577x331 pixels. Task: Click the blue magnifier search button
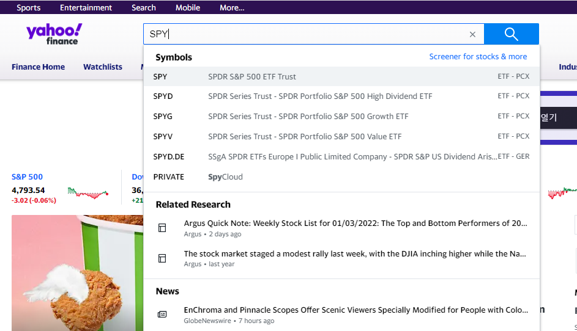[x=512, y=34]
